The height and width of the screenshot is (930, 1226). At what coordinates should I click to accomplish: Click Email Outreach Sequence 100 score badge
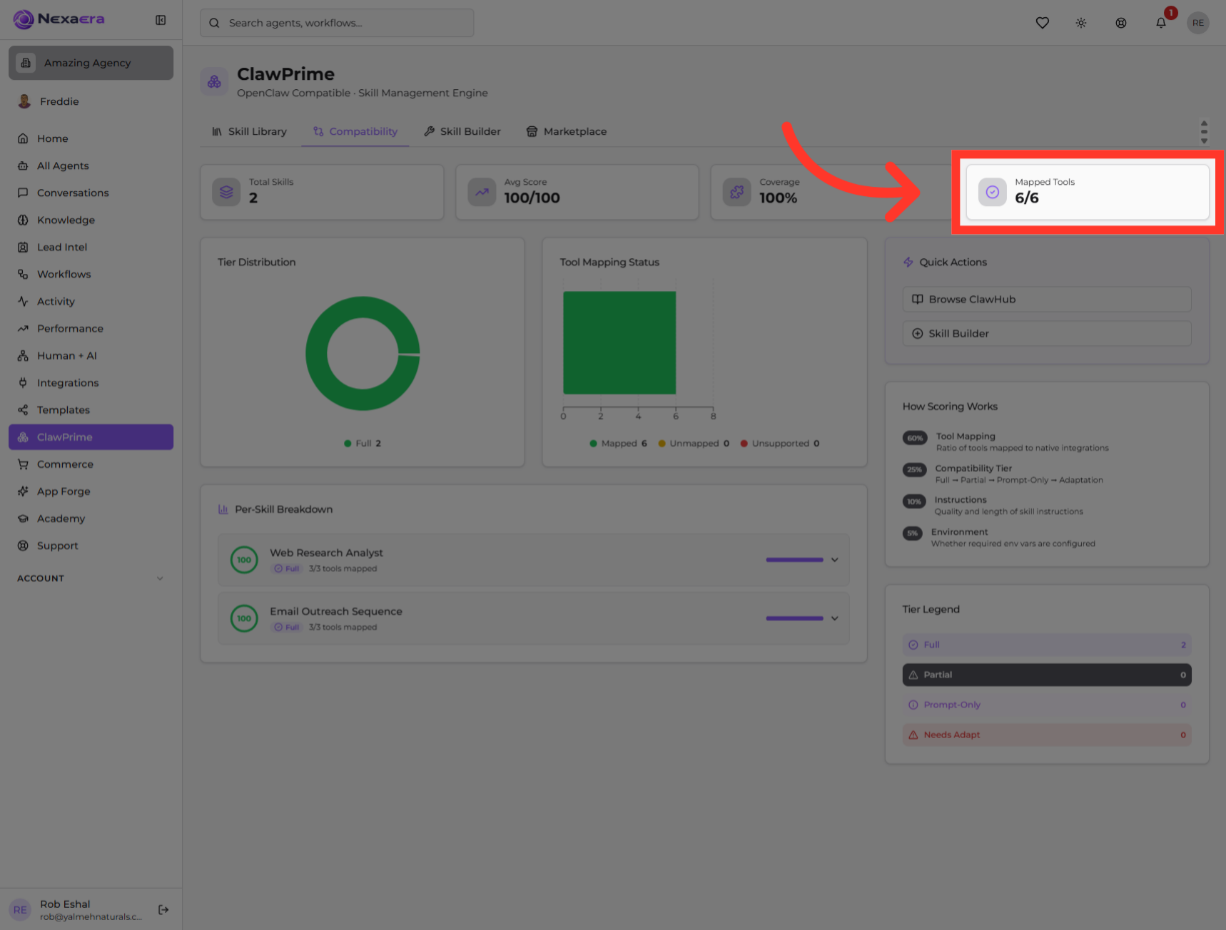pos(244,618)
